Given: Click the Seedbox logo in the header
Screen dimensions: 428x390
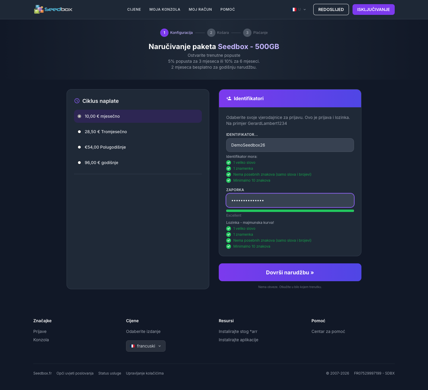Looking at the screenshot, I should [x=53, y=9].
